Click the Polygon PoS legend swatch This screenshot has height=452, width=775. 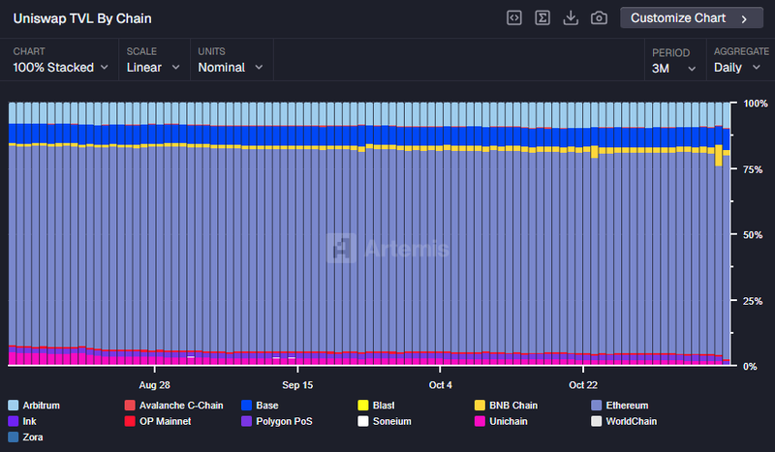tap(246, 422)
